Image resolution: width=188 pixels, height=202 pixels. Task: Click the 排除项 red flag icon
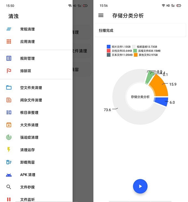click(x=9, y=71)
